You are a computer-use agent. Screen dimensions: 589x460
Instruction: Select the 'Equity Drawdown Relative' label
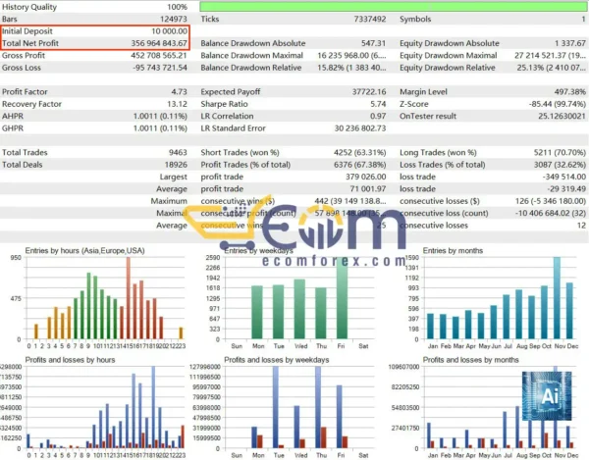(448, 68)
